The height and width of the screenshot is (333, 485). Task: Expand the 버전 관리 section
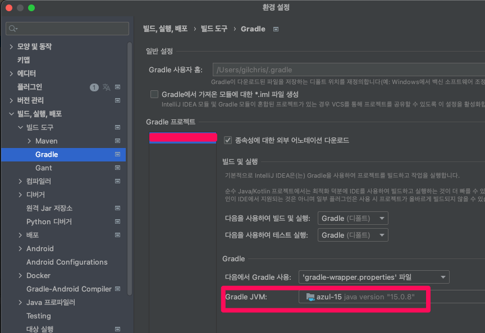(11, 100)
